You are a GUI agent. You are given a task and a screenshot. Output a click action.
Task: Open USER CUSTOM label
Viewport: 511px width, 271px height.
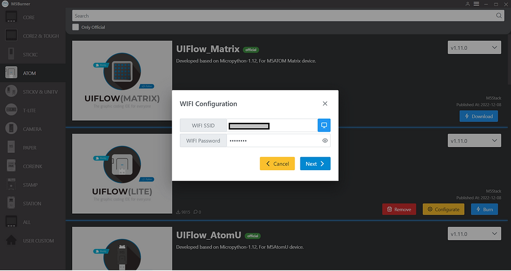click(x=39, y=241)
